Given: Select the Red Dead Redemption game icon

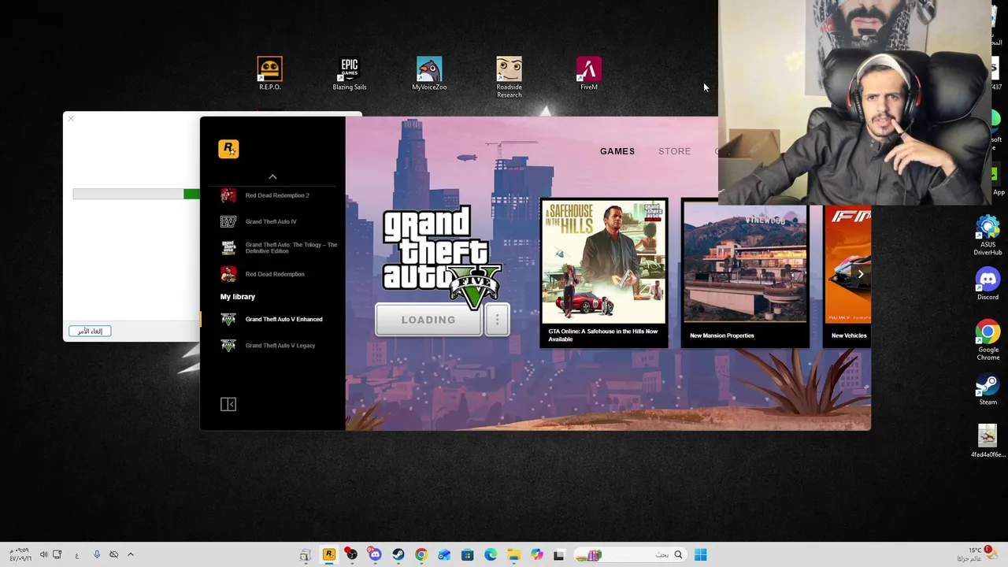Looking at the screenshot, I should (x=228, y=274).
